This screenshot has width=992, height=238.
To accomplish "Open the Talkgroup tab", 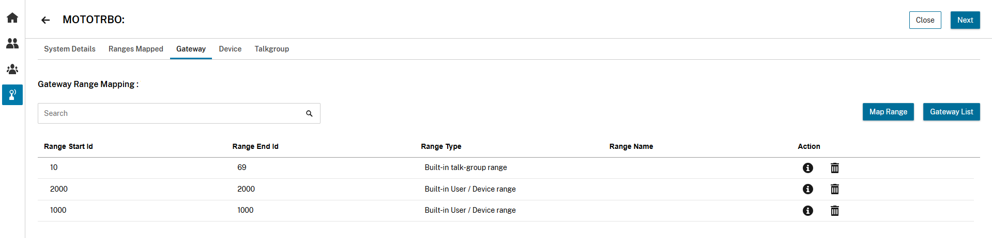I will pos(272,49).
